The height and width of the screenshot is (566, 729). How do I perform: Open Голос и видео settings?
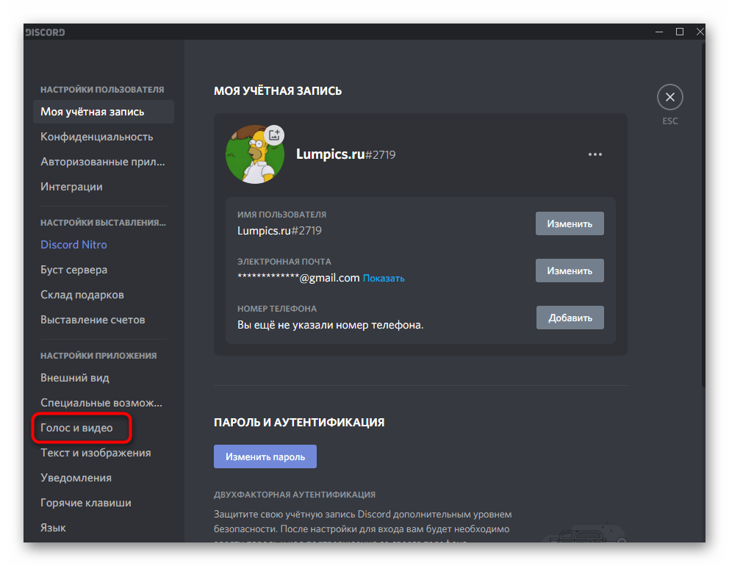77,428
